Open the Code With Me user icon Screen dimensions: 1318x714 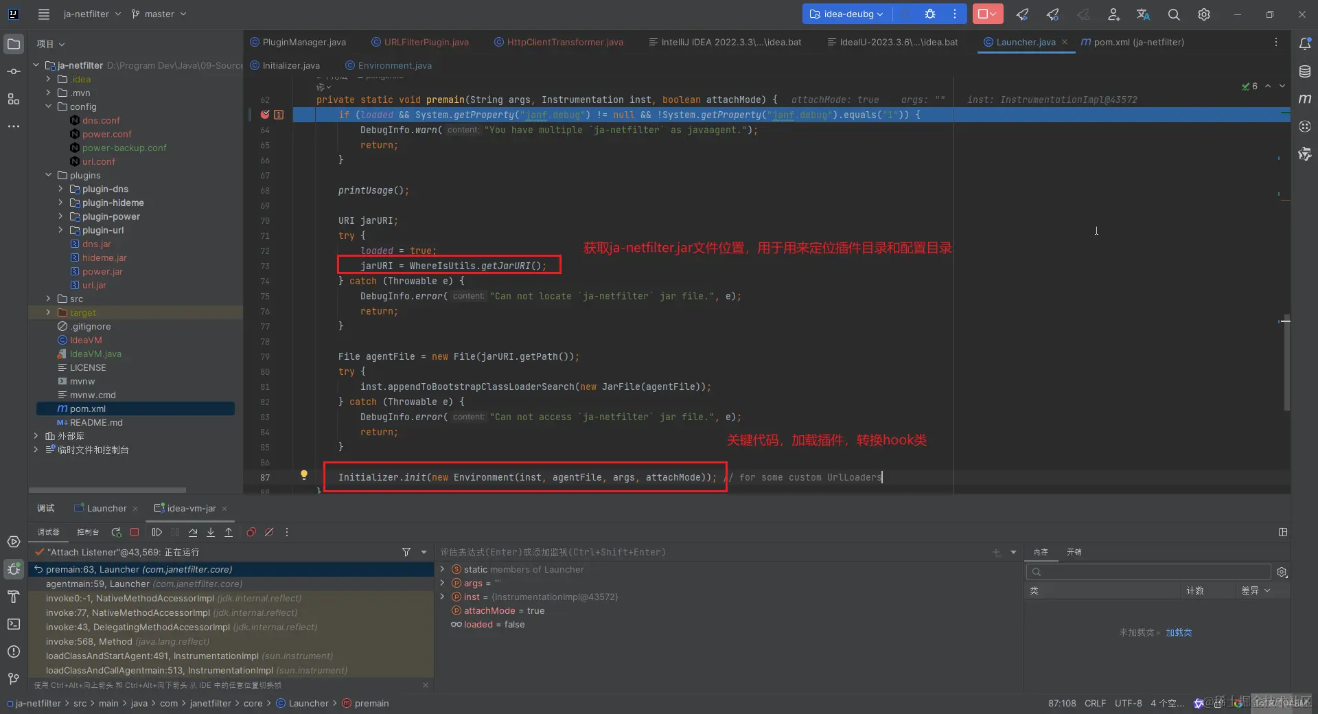coord(1113,14)
